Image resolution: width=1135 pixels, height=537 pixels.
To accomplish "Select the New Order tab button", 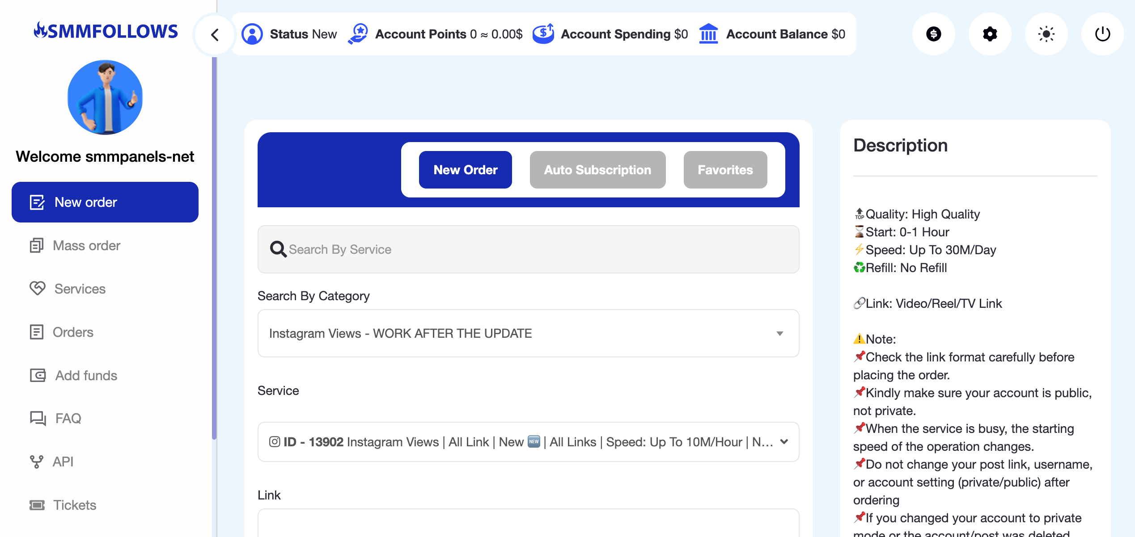I will pyautogui.click(x=465, y=170).
